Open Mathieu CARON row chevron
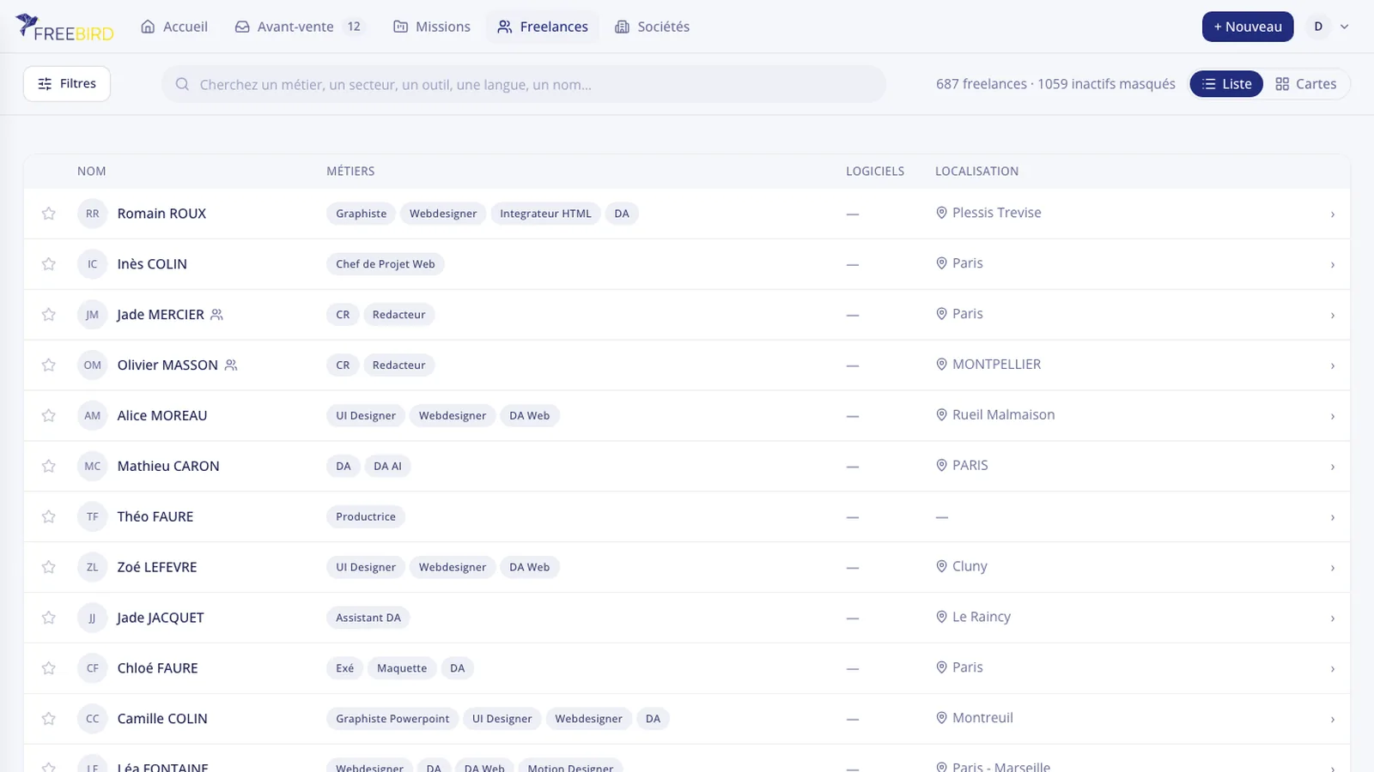 tap(1332, 467)
